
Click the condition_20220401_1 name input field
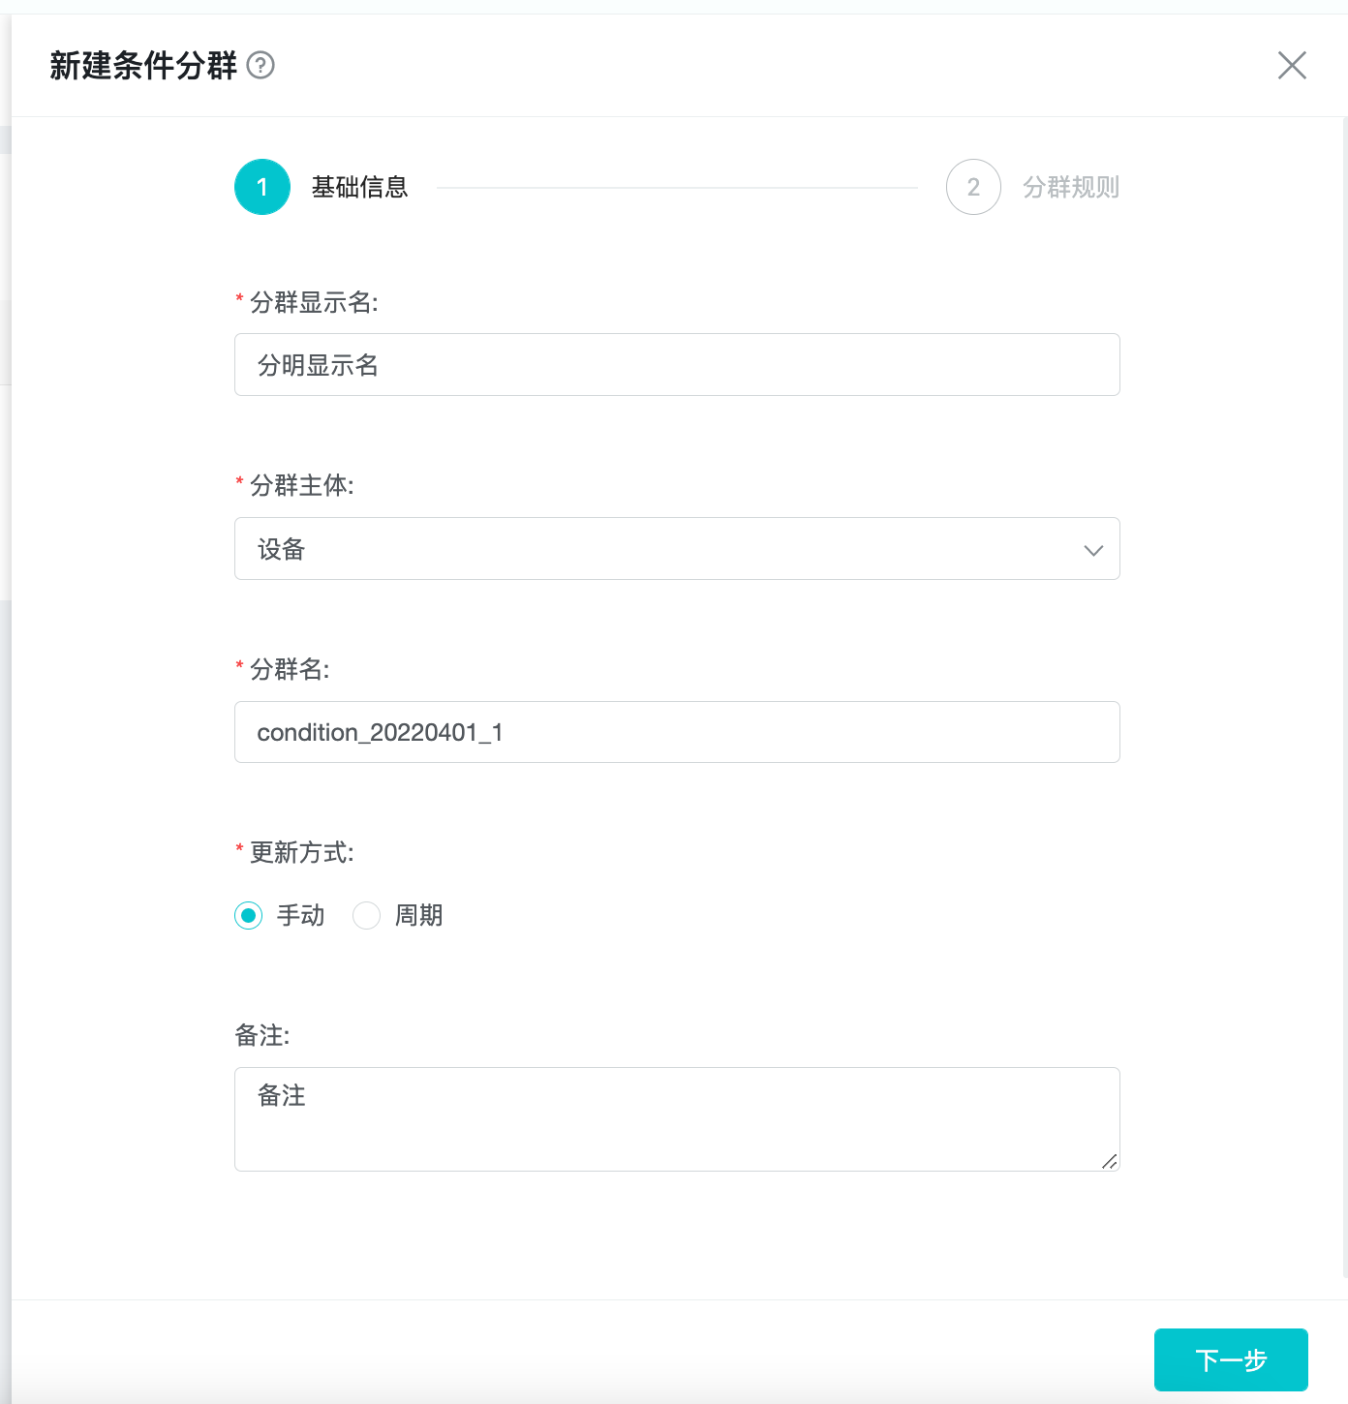pos(677,732)
